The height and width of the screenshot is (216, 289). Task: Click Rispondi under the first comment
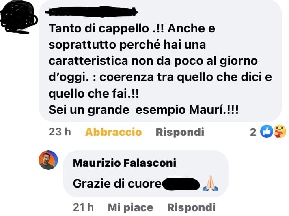pos(180,132)
